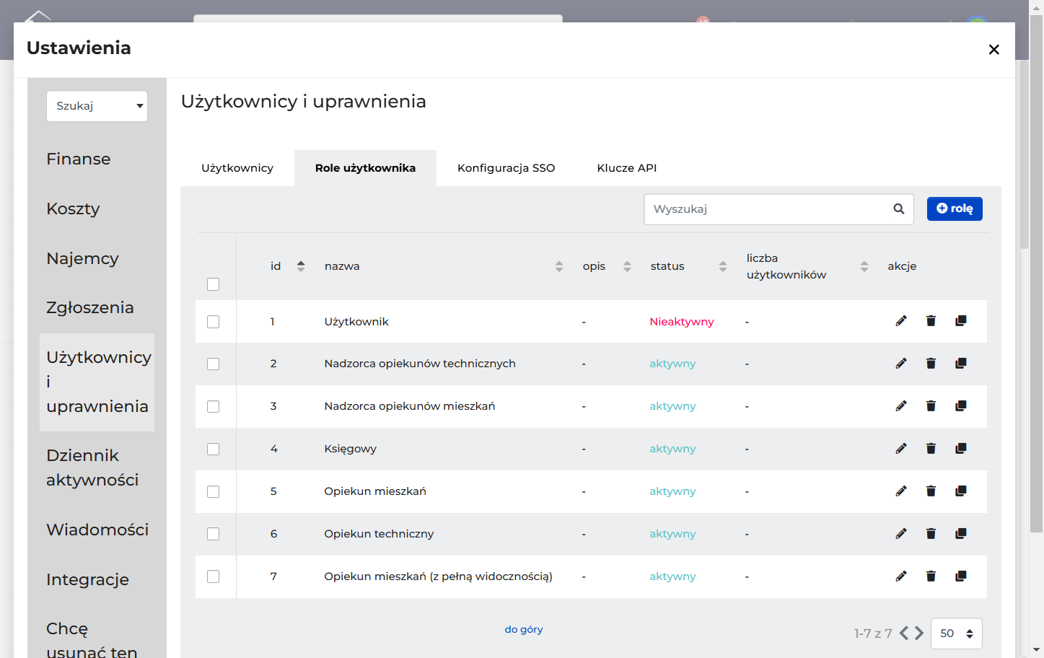Delete the Użytkownik role via trash icon
Image resolution: width=1044 pixels, height=658 pixels.
[x=931, y=321]
